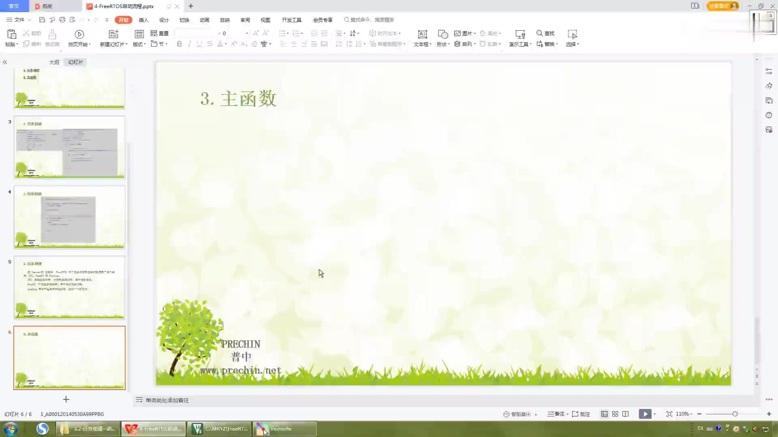Open a new document tab with plus
The width and height of the screenshot is (778, 437).
click(x=191, y=6)
